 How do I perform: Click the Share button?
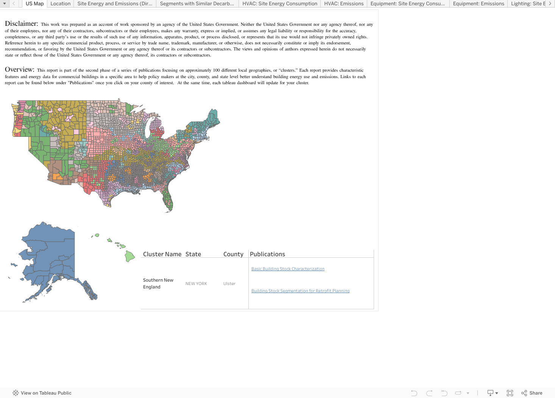point(532,393)
